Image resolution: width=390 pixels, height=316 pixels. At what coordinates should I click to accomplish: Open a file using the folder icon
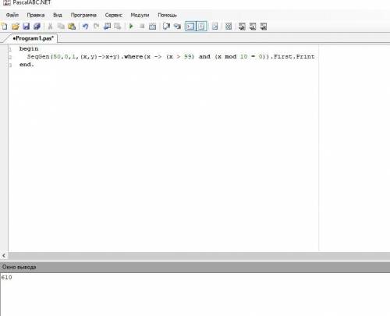point(16,27)
